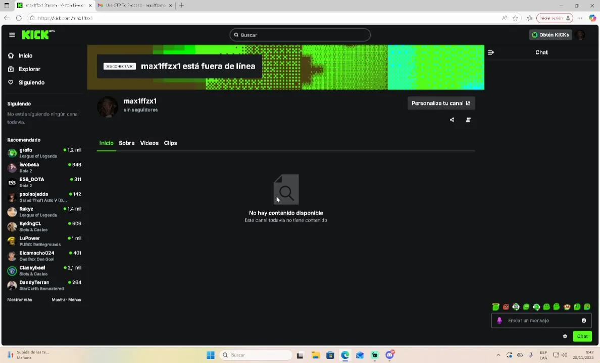Open recommended channel DandyTerran
This screenshot has height=363, width=600.
[44, 285]
